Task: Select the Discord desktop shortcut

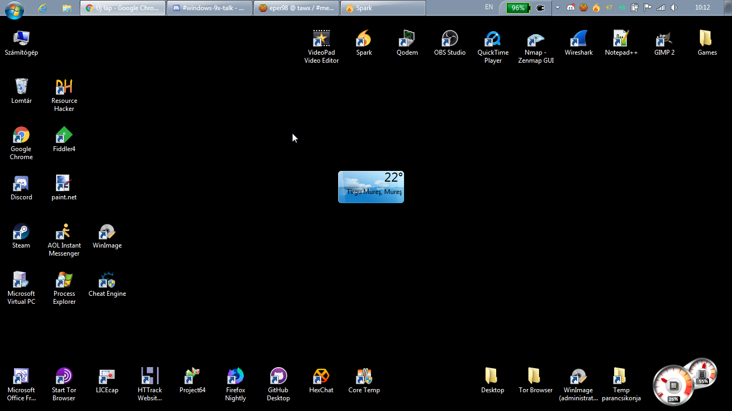Action: coord(21,188)
